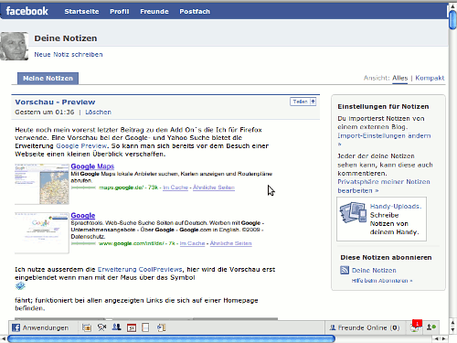Image resolution: width=457 pixels, height=343 pixels.
Task: Click the horizontal scrollbar thumb
Action: 171,338
